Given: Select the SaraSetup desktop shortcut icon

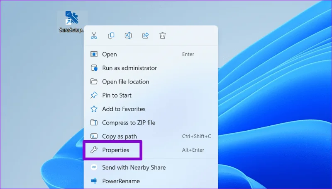Looking at the screenshot, I should click(x=72, y=22).
